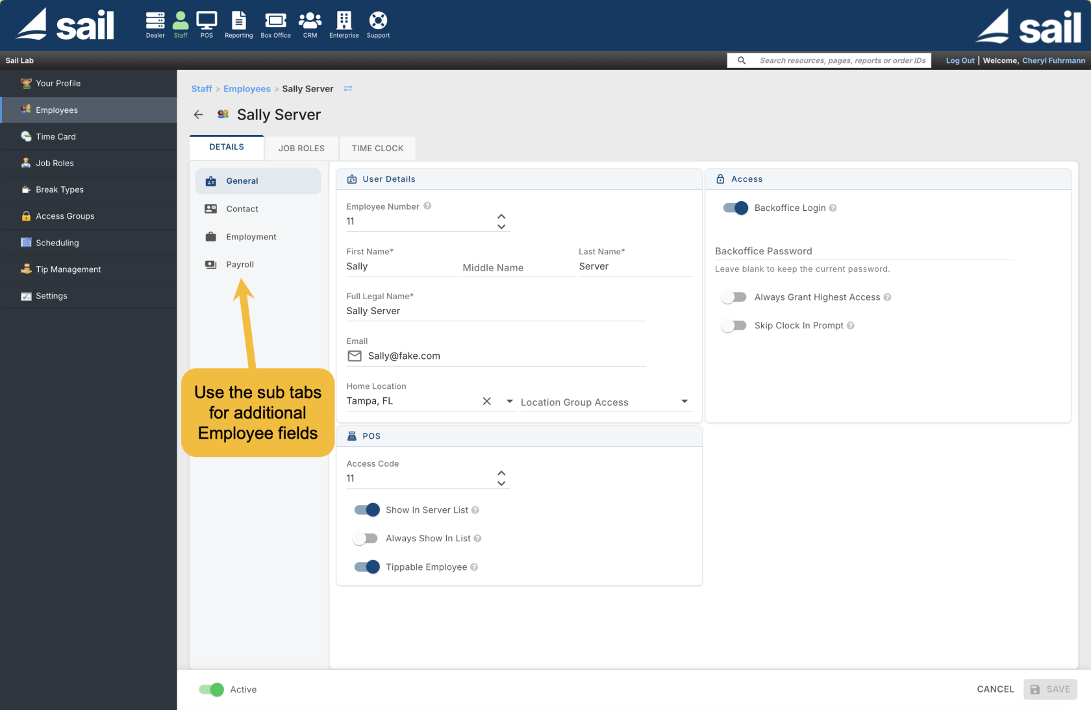1091x710 pixels.
Task: Open Settings in the sidebar
Action: coord(88,296)
